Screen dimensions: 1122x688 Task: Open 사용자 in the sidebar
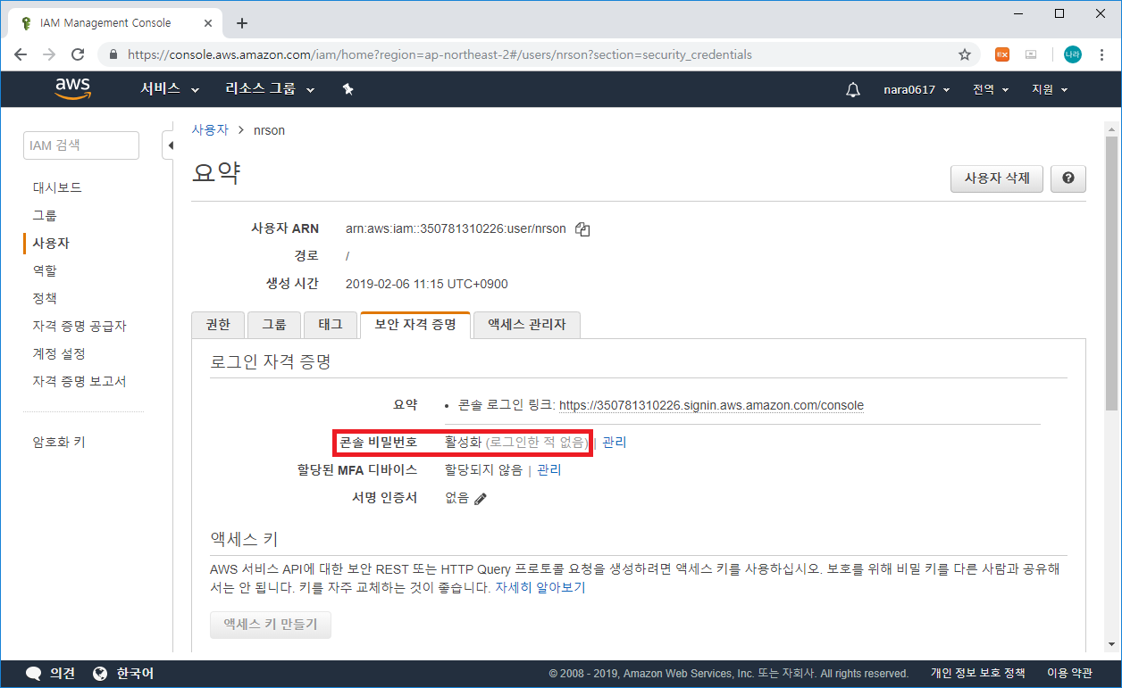[x=51, y=243]
